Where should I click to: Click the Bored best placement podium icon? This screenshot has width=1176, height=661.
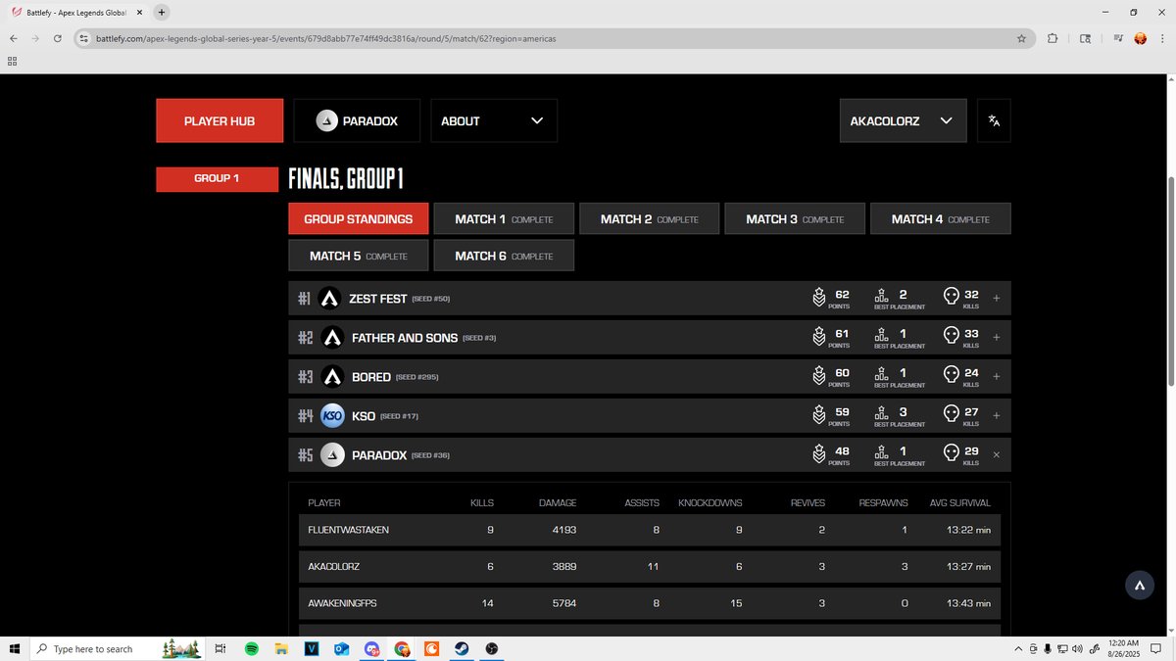(x=881, y=372)
